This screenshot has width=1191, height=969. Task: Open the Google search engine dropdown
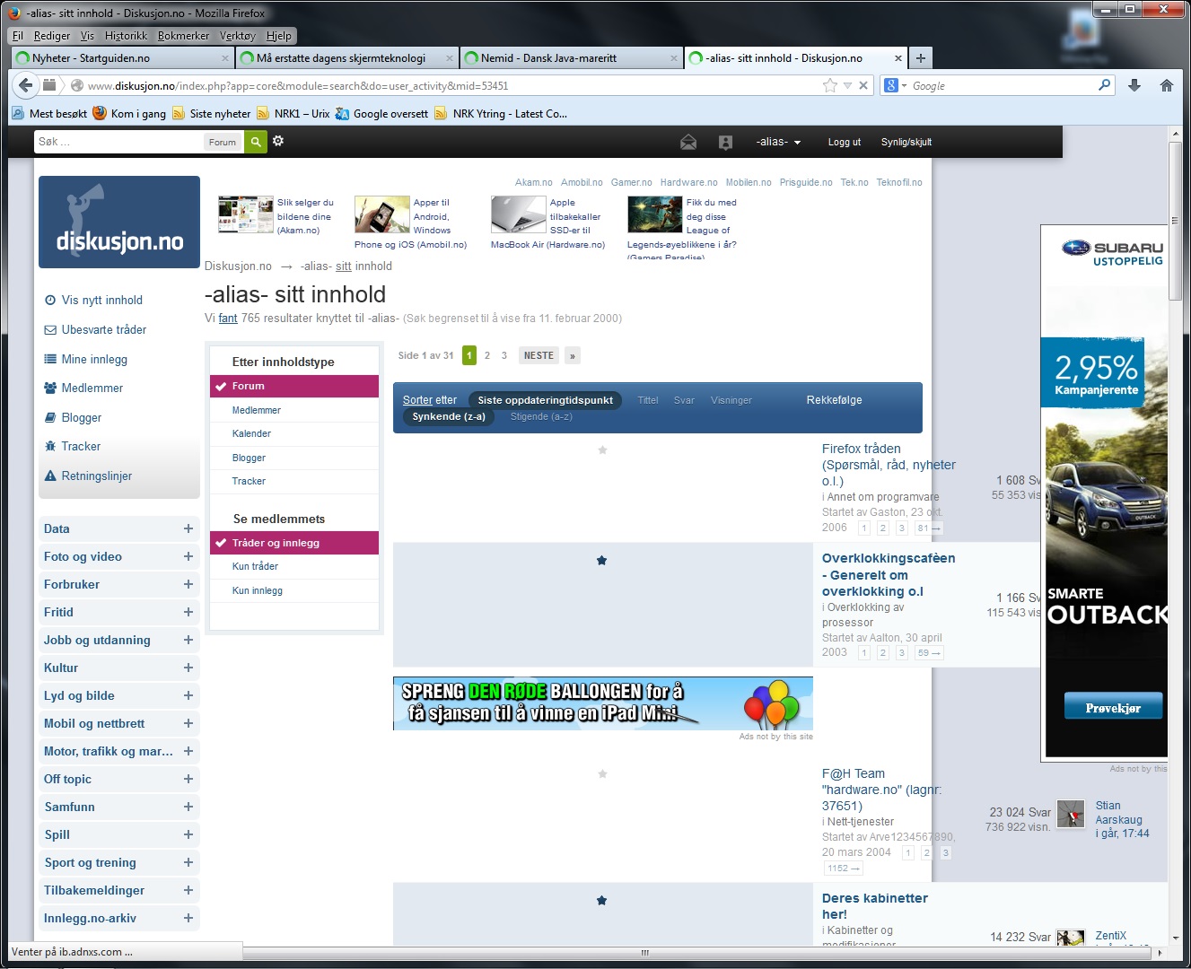tap(897, 85)
